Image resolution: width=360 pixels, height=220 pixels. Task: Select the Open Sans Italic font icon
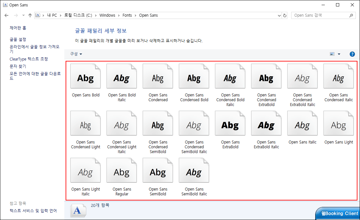pyautogui.click(x=302, y=123)
